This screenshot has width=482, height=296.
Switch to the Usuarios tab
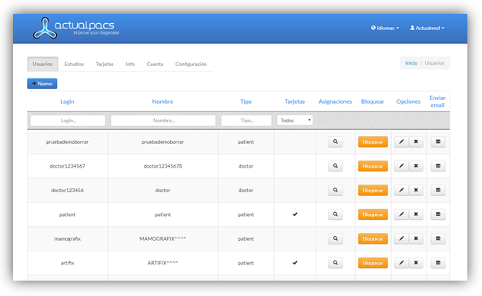pos(42,64)
